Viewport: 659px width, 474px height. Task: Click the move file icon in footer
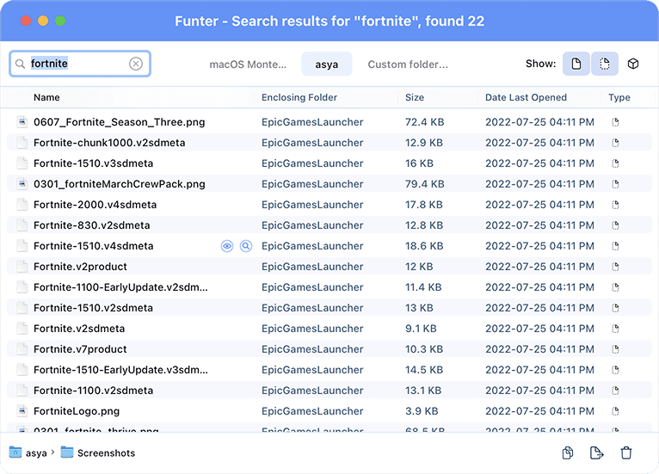[596, 453]
